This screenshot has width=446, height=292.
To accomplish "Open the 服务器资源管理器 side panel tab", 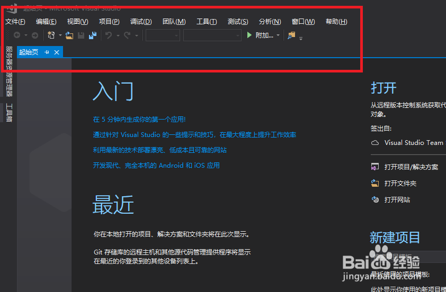I will pos(9,71).
